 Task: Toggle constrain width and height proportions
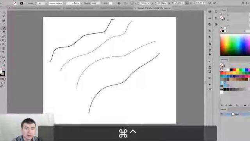[x=187, y=3]
